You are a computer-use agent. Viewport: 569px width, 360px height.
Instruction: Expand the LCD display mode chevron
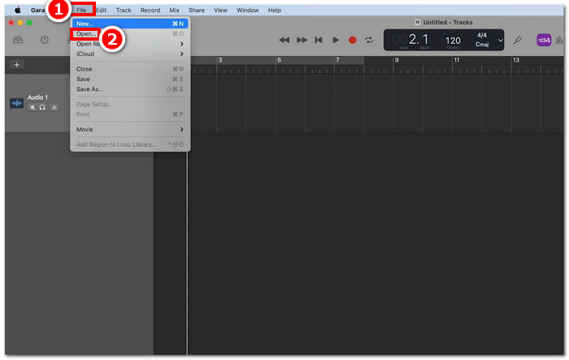coord(500,41)
